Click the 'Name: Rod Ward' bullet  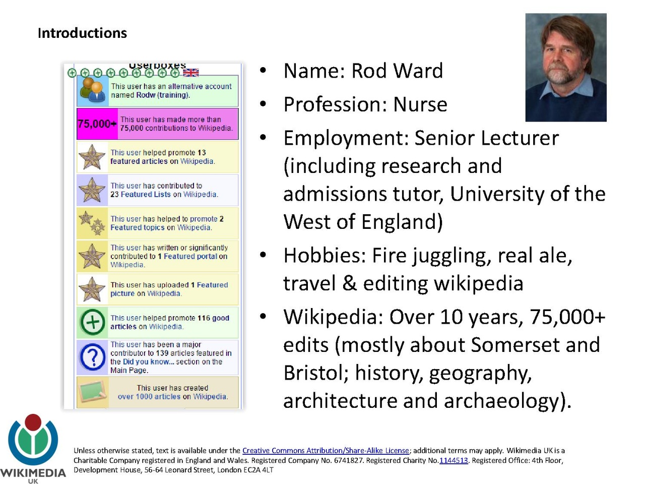363,71
